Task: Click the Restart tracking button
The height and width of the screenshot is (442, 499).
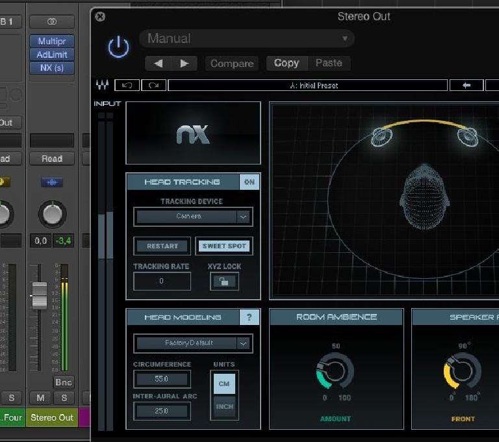Action: click(162, 246)
